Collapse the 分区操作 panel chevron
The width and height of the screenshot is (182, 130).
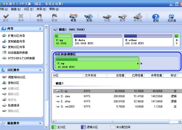[x=40, y=70]
